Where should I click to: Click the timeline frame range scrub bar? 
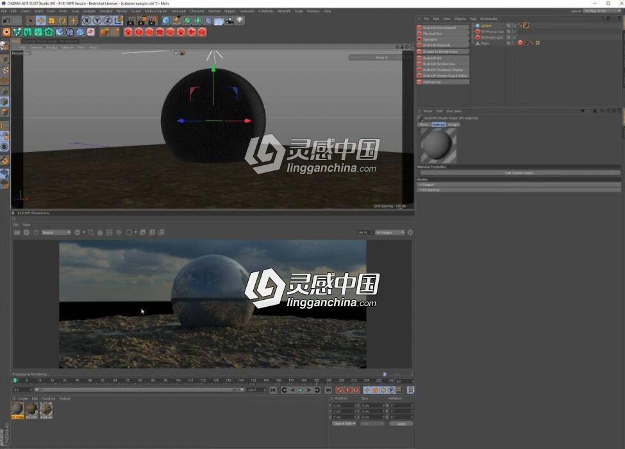click(x=140, y=390)
